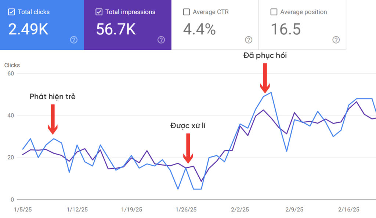The image size is (376, 218).
Task: Uncheck the Total clicks checkbox
Action: pyautogui.click(x=11, y=12)
